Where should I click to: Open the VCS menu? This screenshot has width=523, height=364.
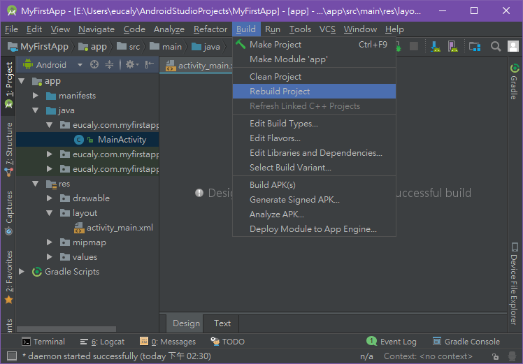[327, 29]
